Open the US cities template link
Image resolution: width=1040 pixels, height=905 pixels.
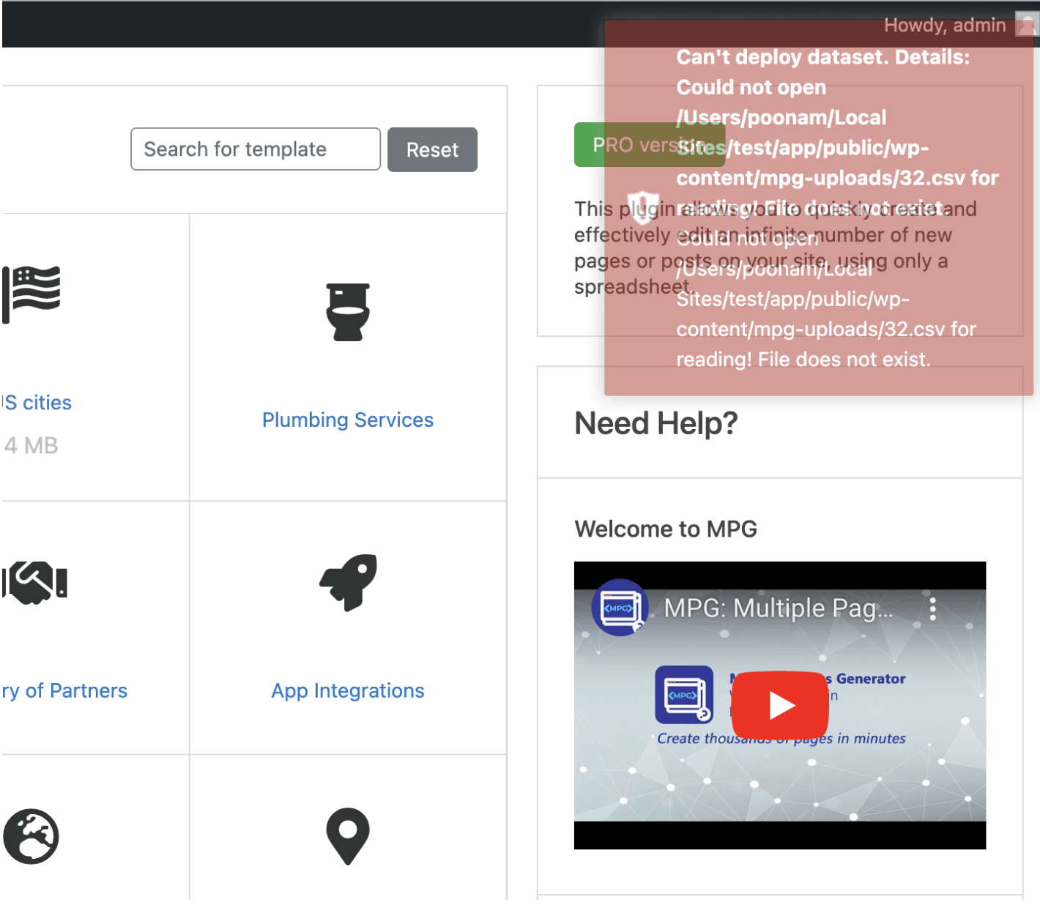point(38,403)
